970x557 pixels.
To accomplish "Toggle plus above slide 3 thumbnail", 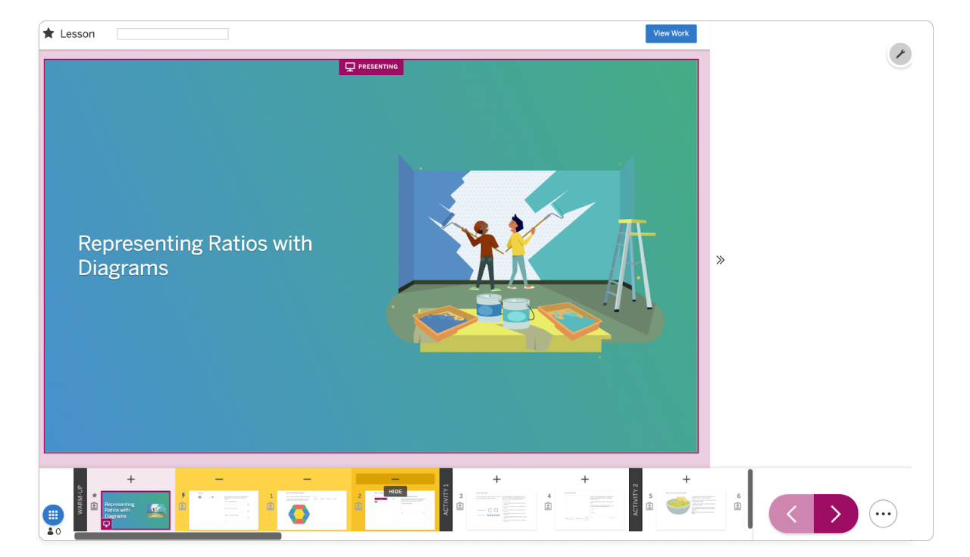I will (x=496, y=479).
